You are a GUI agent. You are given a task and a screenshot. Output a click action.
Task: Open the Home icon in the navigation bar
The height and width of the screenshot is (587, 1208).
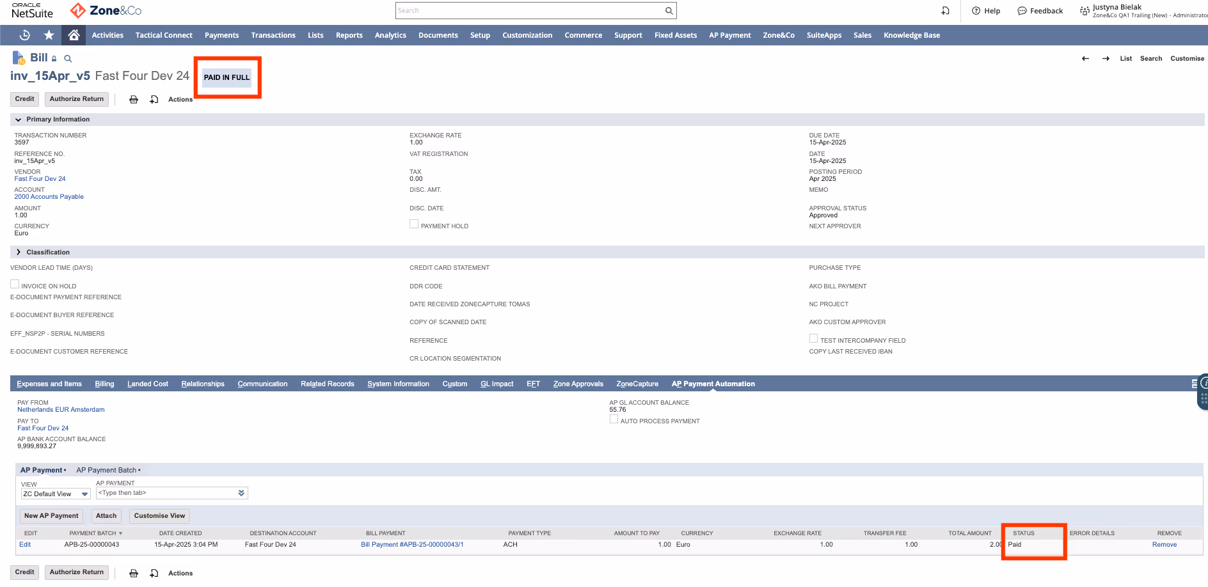[73, 35]
